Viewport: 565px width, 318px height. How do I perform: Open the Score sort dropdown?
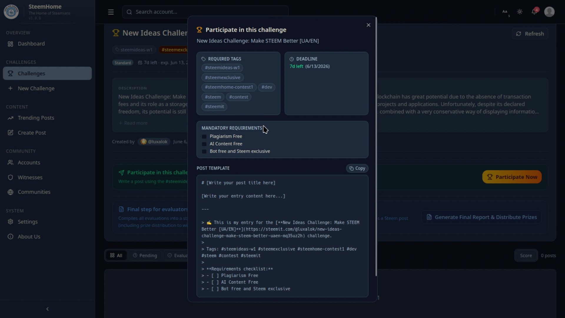pyautogui.click(x=526, y=256)
